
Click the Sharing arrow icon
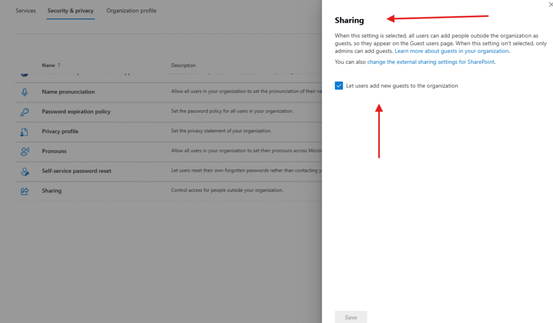[25, 191]
